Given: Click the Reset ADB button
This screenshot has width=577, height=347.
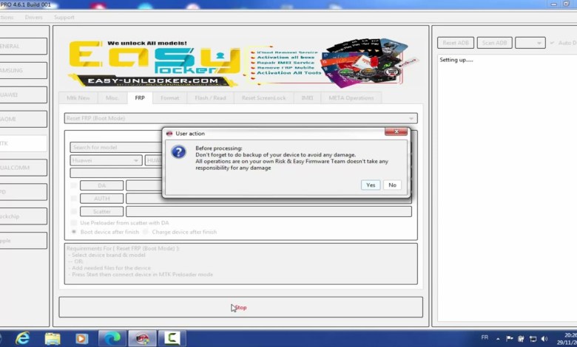Looking at the screenshot, I should 456,43.
